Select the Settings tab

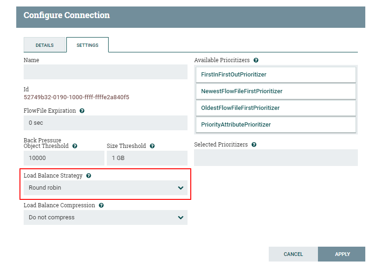pos(87,45)
